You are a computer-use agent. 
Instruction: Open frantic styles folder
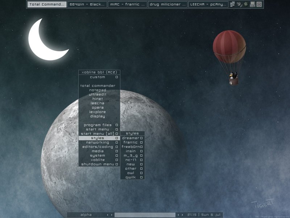click(132, 142)
